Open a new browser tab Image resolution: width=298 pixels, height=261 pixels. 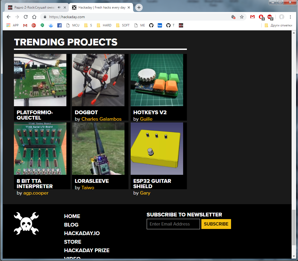coord(139,7)
